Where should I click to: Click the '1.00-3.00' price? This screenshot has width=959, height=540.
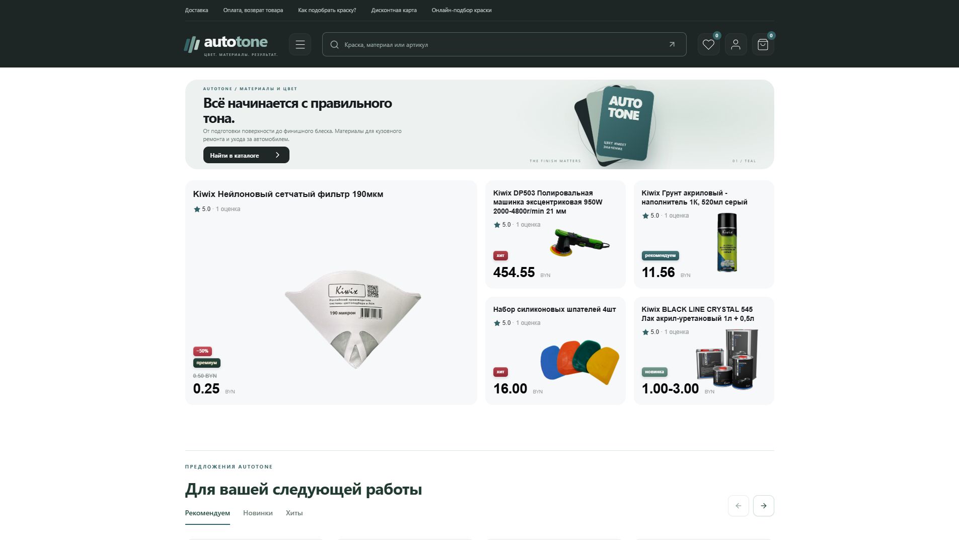(670, 389)
